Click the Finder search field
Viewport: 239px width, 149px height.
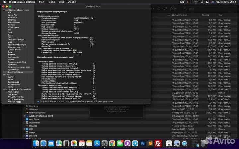click(x=209, y=9)
